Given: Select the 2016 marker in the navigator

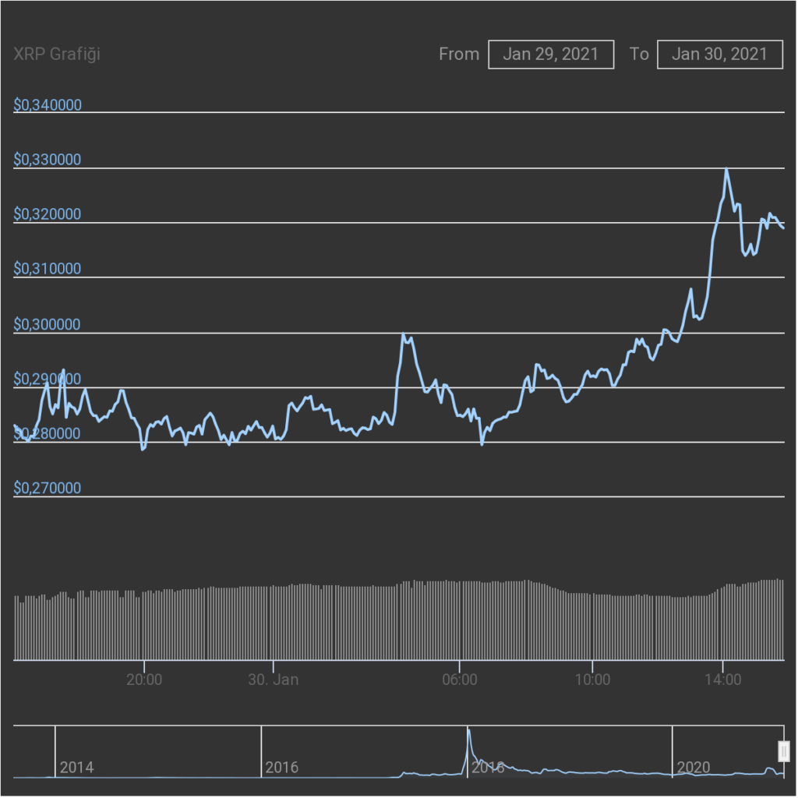Looking at the screenshot, I should coord(281,768).
